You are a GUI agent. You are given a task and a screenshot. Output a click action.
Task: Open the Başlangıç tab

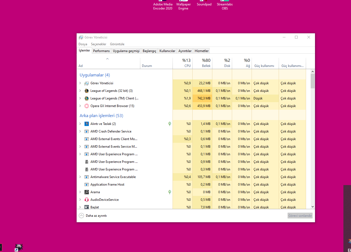tap(149, 51)
